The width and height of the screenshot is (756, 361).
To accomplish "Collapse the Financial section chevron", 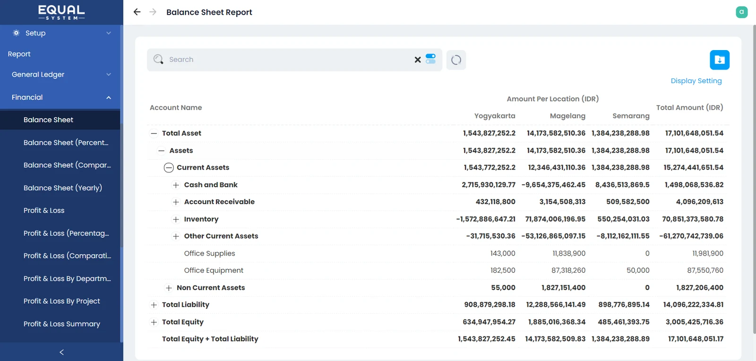I will (109, 97).
